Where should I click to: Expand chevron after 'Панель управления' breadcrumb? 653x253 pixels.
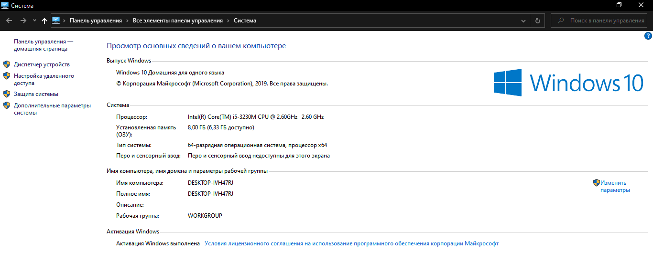pos(127,21)
